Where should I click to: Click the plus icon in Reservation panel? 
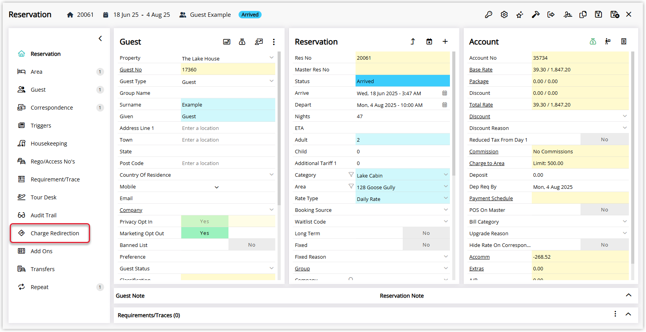[x=445, y=41]
